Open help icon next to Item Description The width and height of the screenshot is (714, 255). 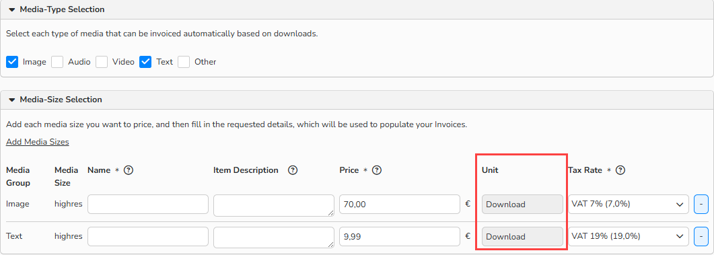click(x=293, y=170)
